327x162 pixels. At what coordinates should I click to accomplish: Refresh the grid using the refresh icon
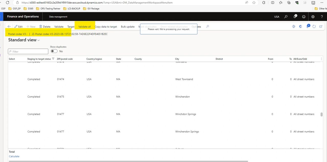[314, 26]
